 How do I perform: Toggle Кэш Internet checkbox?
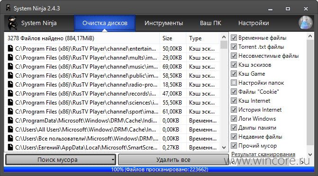point(234,101)
